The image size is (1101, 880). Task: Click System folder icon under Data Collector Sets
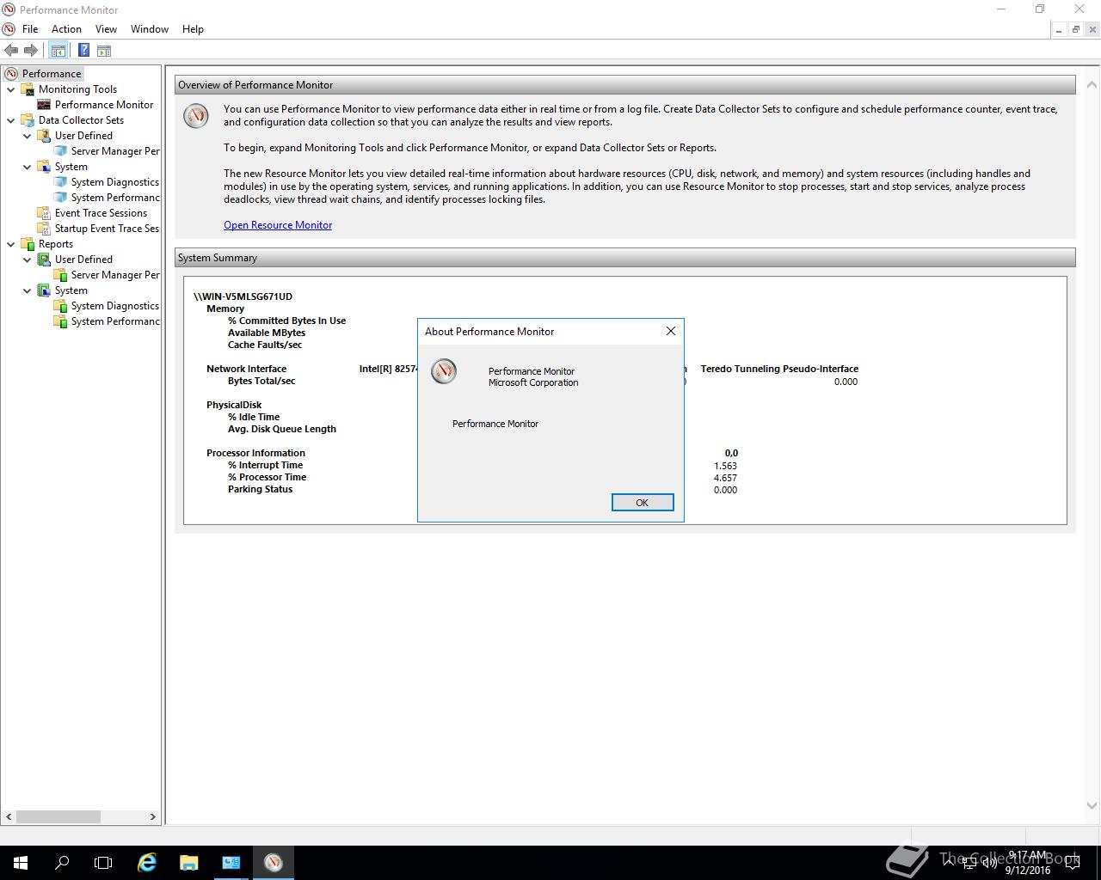[44, 167]
